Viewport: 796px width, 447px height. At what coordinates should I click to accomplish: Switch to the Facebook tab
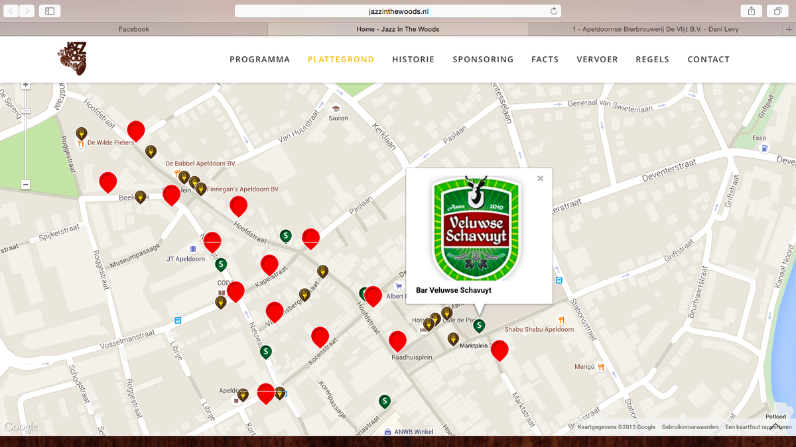[x=133, y=29]
